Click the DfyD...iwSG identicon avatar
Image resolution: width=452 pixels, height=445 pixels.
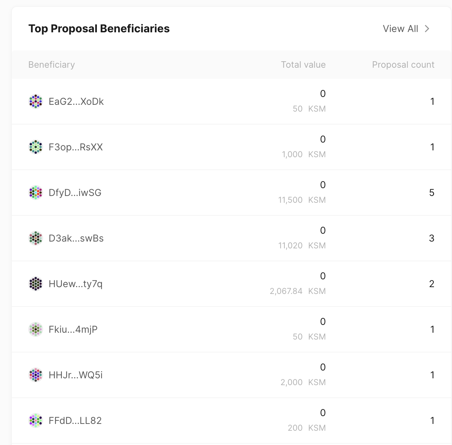coord(35,192)
